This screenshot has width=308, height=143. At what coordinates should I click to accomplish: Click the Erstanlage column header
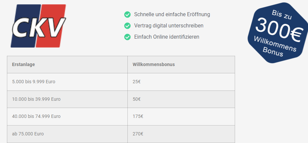click(x=67, y=65)
